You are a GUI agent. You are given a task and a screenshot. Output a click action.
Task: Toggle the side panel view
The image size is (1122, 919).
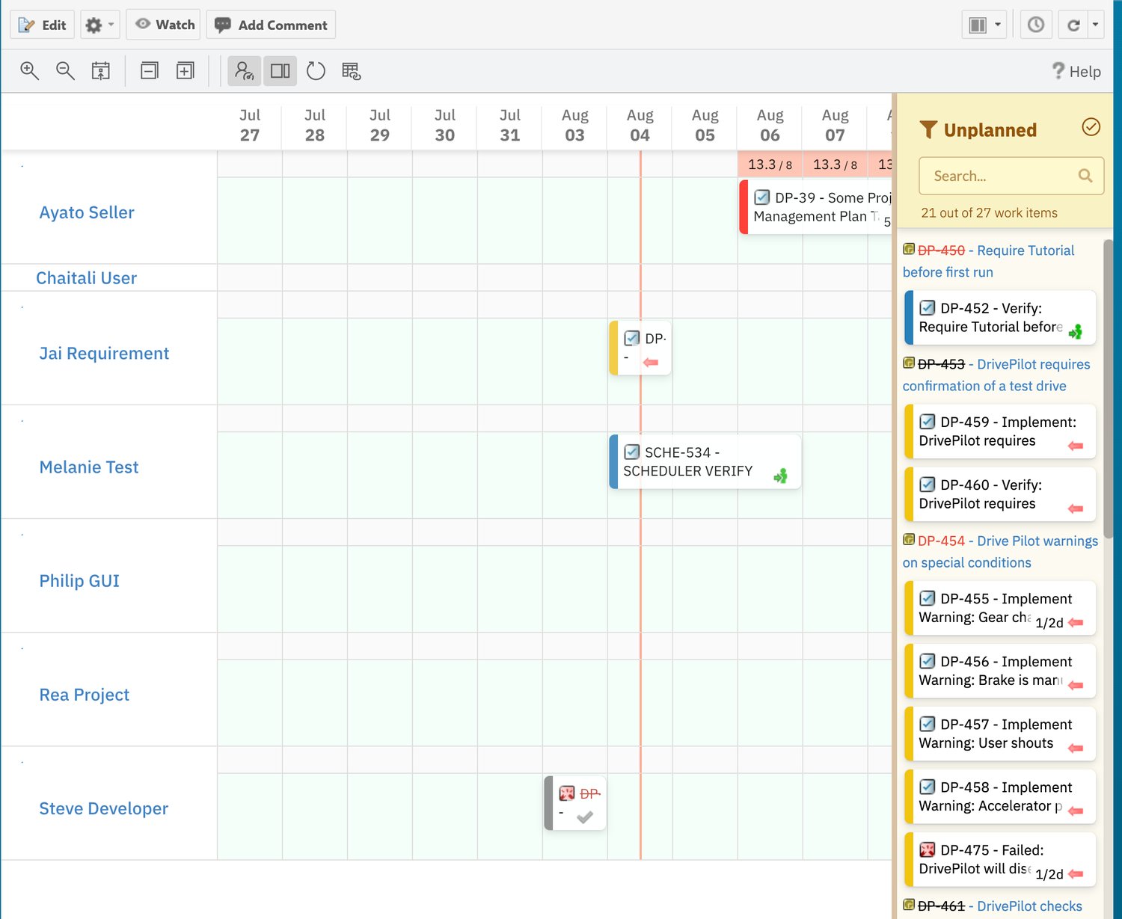(x=280, y=71)
